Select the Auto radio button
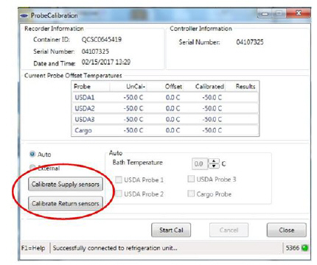317x265 pixels. coord(32,154)
